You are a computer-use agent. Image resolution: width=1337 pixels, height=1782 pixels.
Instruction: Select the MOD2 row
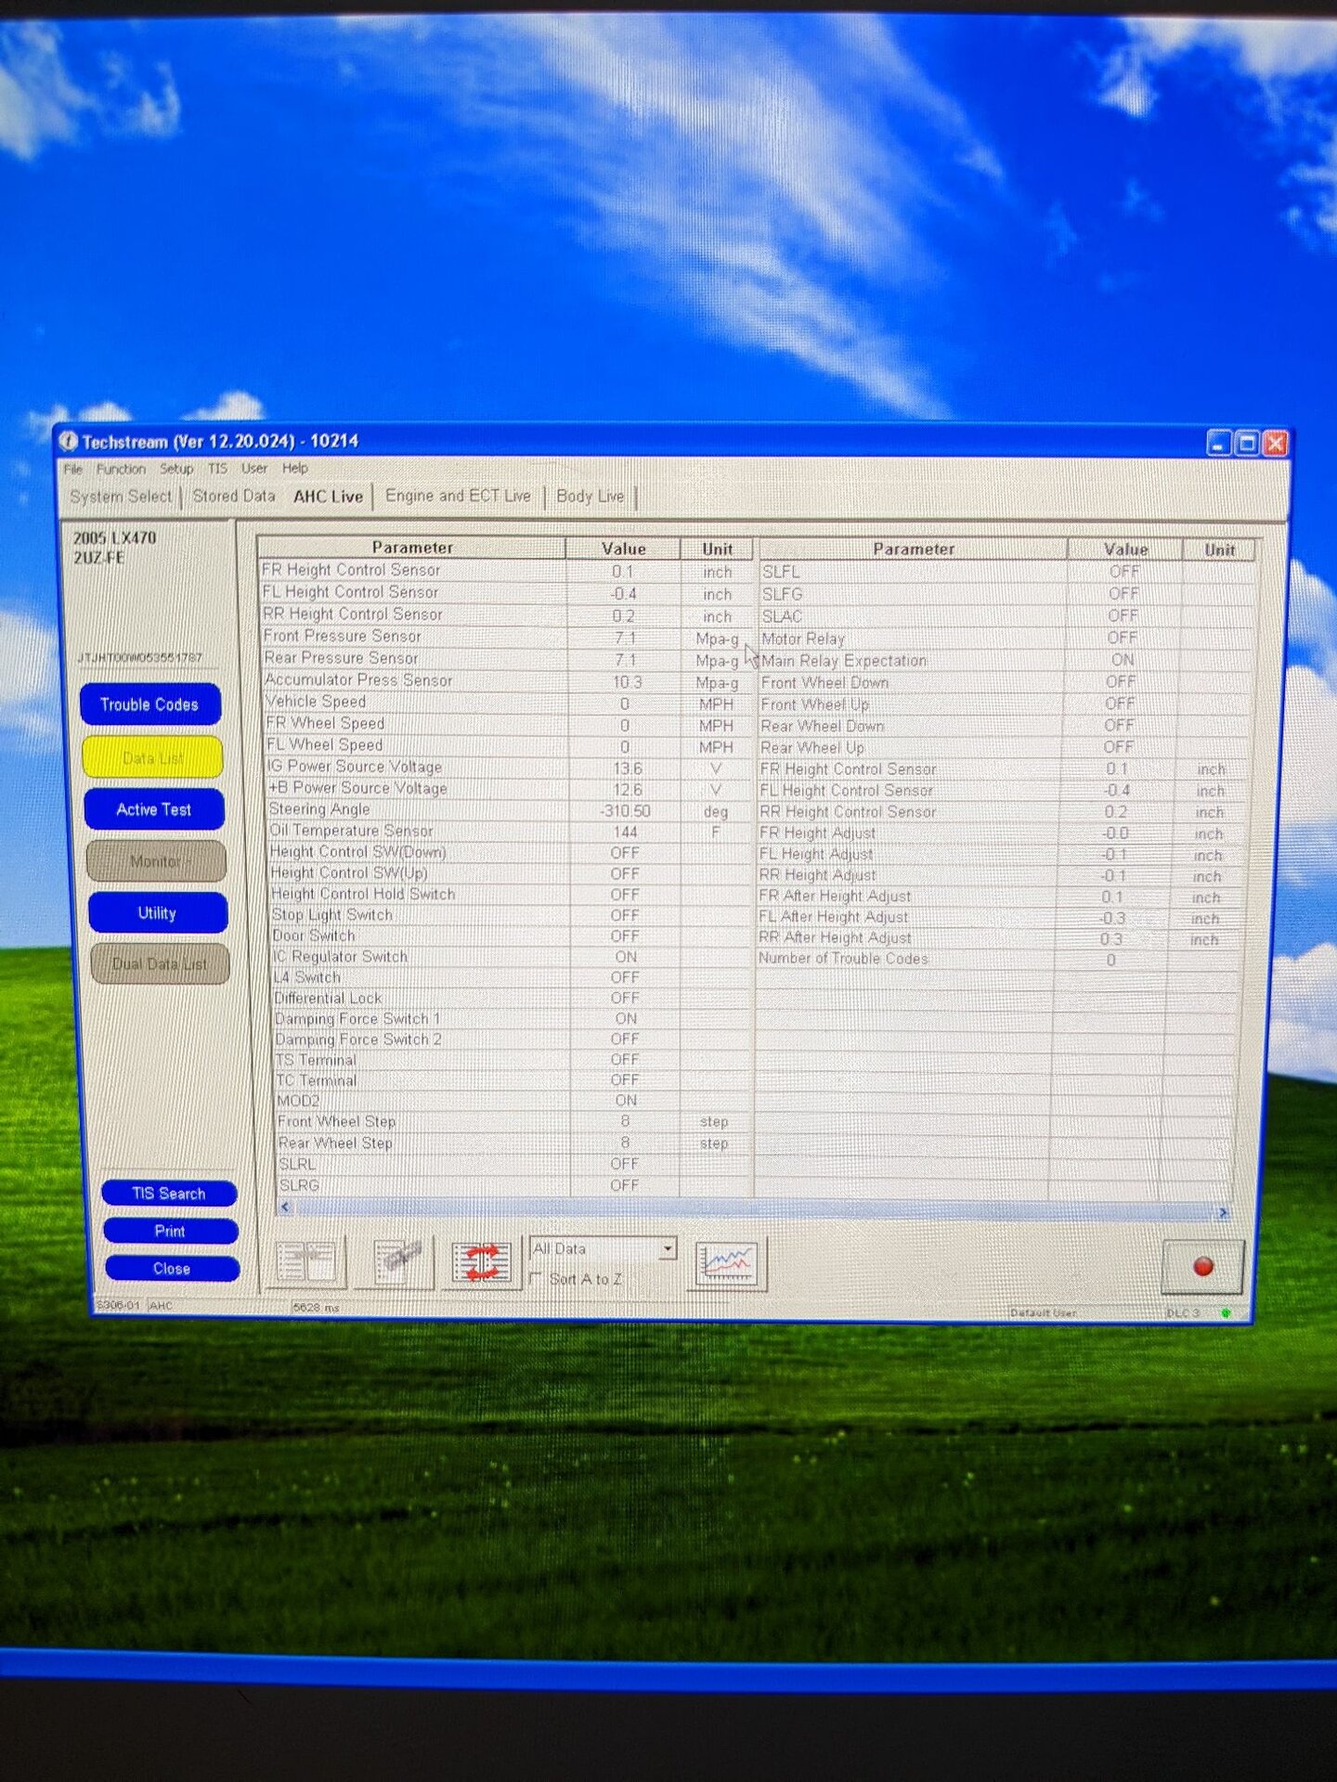(x=513, y=1101)
